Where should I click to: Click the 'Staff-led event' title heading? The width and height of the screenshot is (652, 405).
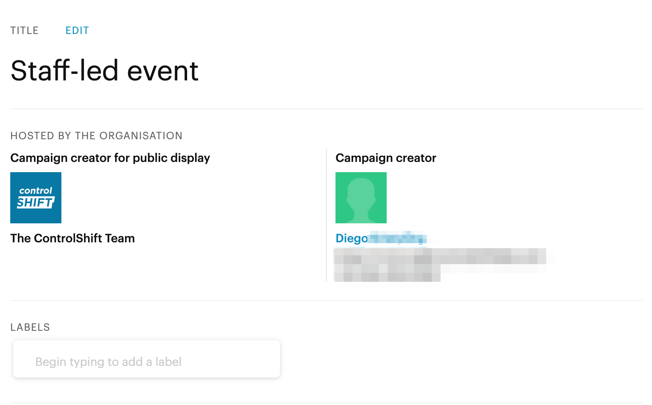(x=105, y=71)
